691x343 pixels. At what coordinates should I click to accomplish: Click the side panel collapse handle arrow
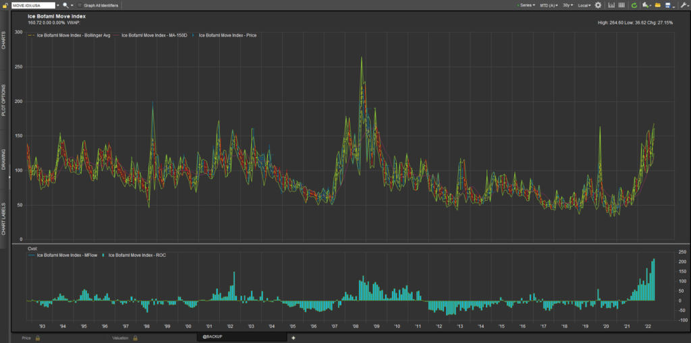pos(9,177)
